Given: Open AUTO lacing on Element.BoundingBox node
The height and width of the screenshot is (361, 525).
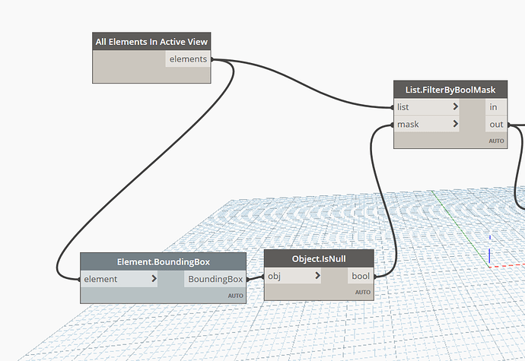Looking at the screenshot, I should (x=235, y=296).
